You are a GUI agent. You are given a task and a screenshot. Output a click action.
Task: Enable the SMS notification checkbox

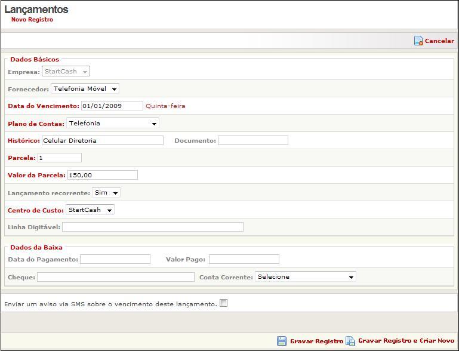(x=224, y=303)
